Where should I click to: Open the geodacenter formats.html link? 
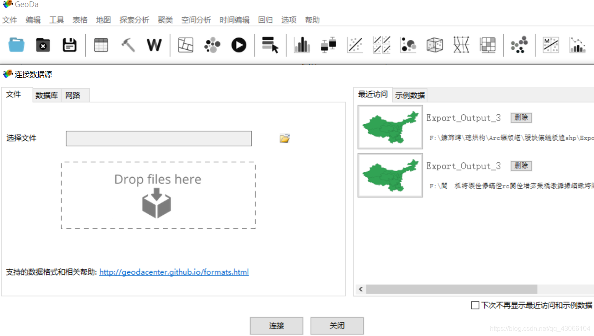click(174, 272)
